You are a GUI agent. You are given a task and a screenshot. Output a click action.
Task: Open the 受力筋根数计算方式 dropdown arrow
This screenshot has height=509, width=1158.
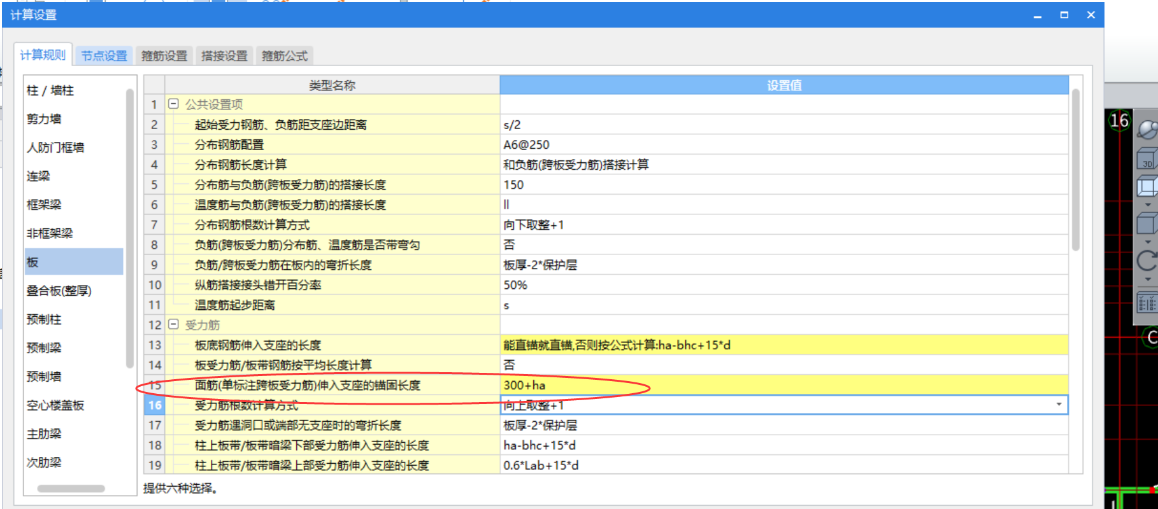click(1059, 405)
